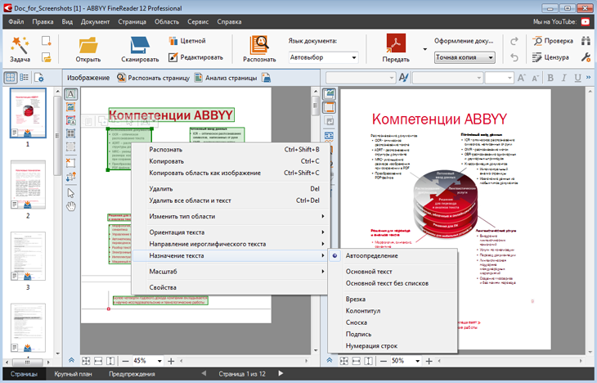This screenshot has width=597, height=383.
Task: Open the Задача wizard icon
Action: (x=20, y=45)
